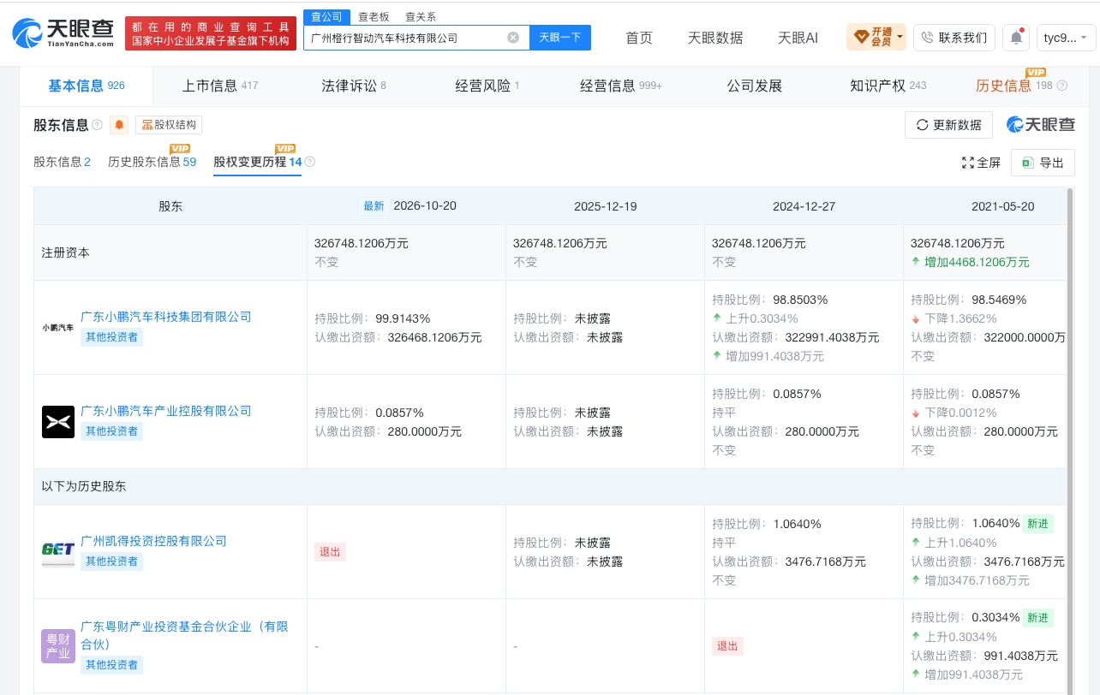Select the 经营风险 tab
The image size is (1100, 695).
[x=487, y=86]
